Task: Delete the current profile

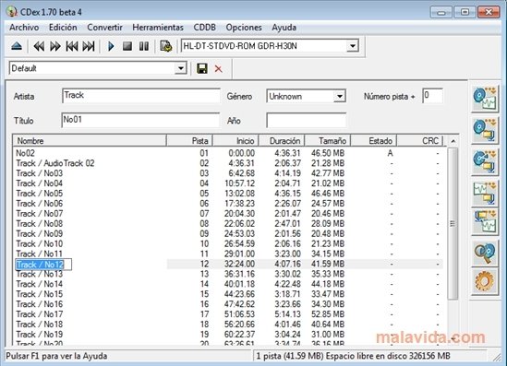Action: pos(218,69)
